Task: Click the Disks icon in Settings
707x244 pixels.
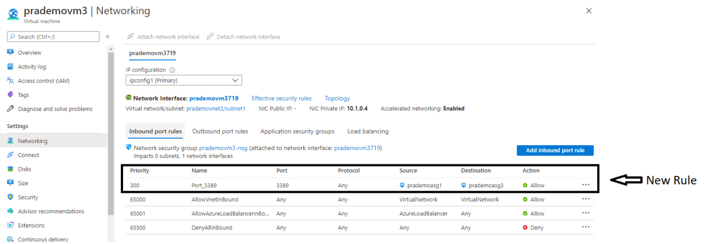Action: pyautogui.click(x=10, y=169)
